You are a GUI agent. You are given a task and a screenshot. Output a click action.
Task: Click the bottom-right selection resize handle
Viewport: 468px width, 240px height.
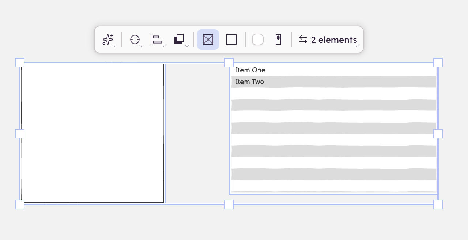pyautogui.click(x=438, y=205)
